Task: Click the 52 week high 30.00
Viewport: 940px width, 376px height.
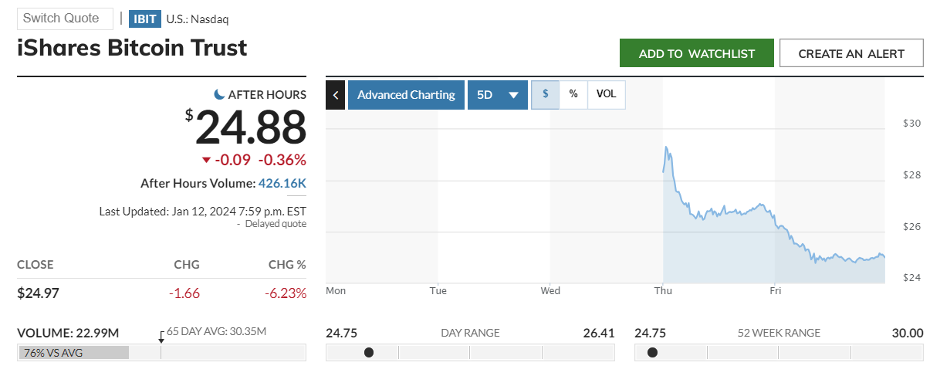Action: (x=908, y=334)
